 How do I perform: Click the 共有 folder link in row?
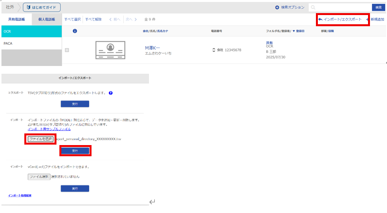click(269, 43)
